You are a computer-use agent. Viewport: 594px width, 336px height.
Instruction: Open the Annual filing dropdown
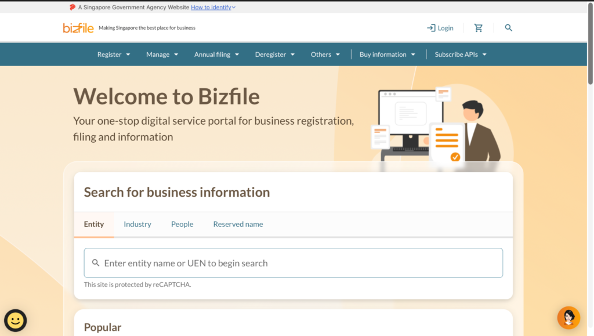(217, 55)
